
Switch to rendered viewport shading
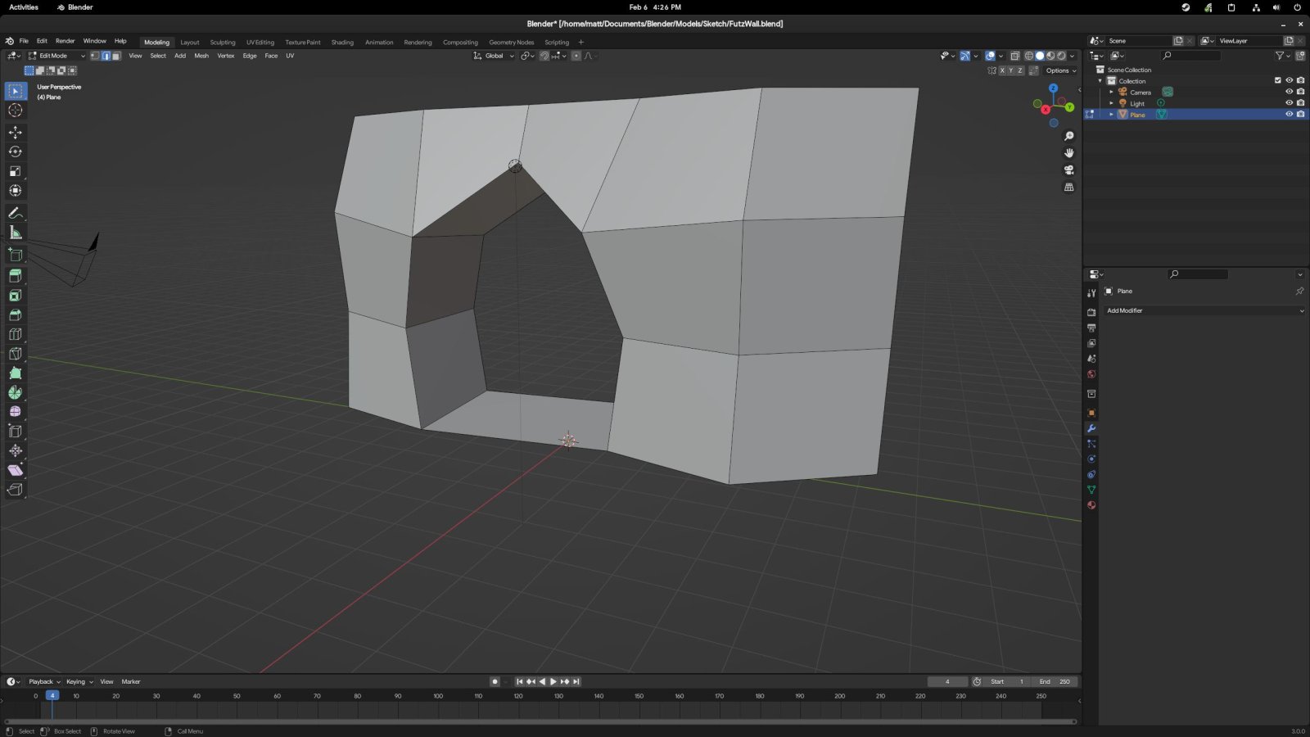(1062, 56)
